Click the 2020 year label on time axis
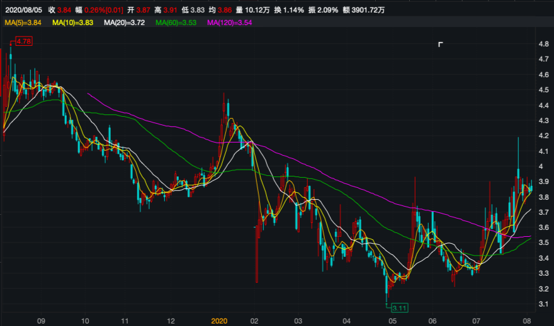 219,321
